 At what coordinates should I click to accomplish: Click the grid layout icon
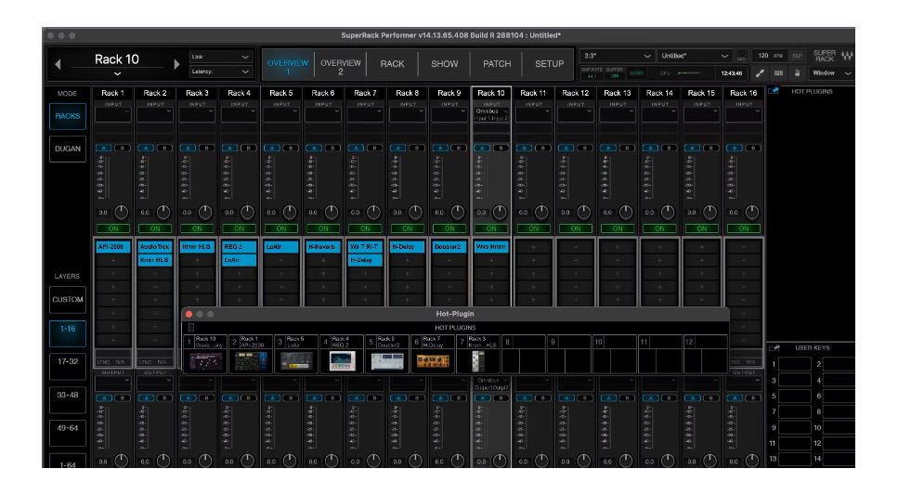point(778,73)
